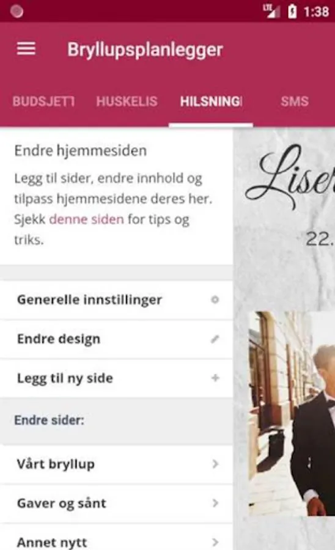The image size is (335, 550).
Task: Follow the 'denne siden' link
Action: point(86,219)
